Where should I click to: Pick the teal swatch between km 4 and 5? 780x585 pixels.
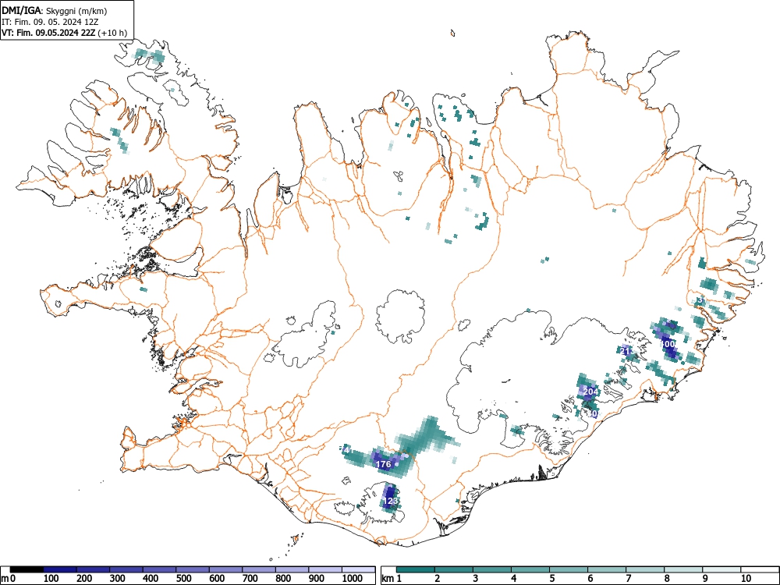point(530,569)
